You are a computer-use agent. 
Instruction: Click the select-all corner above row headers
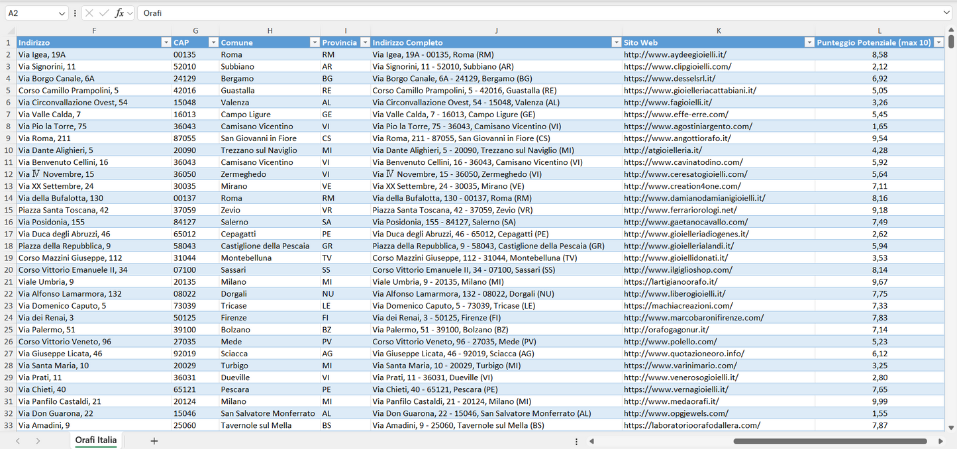[x=10, y=30]
